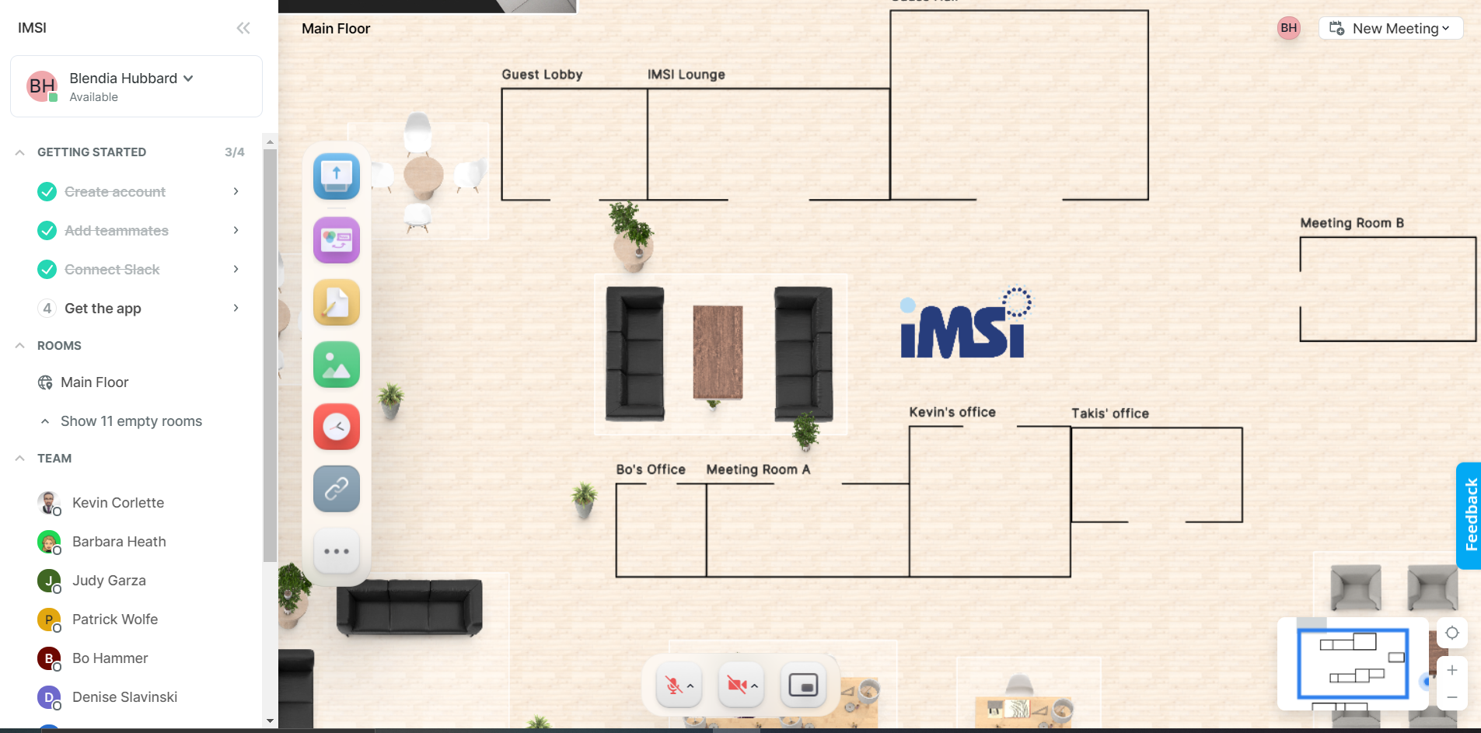The height and width of the screenshot is (733, 1481).
Task: Open the timer clock app icon
Action: click(x=337, y=426)
